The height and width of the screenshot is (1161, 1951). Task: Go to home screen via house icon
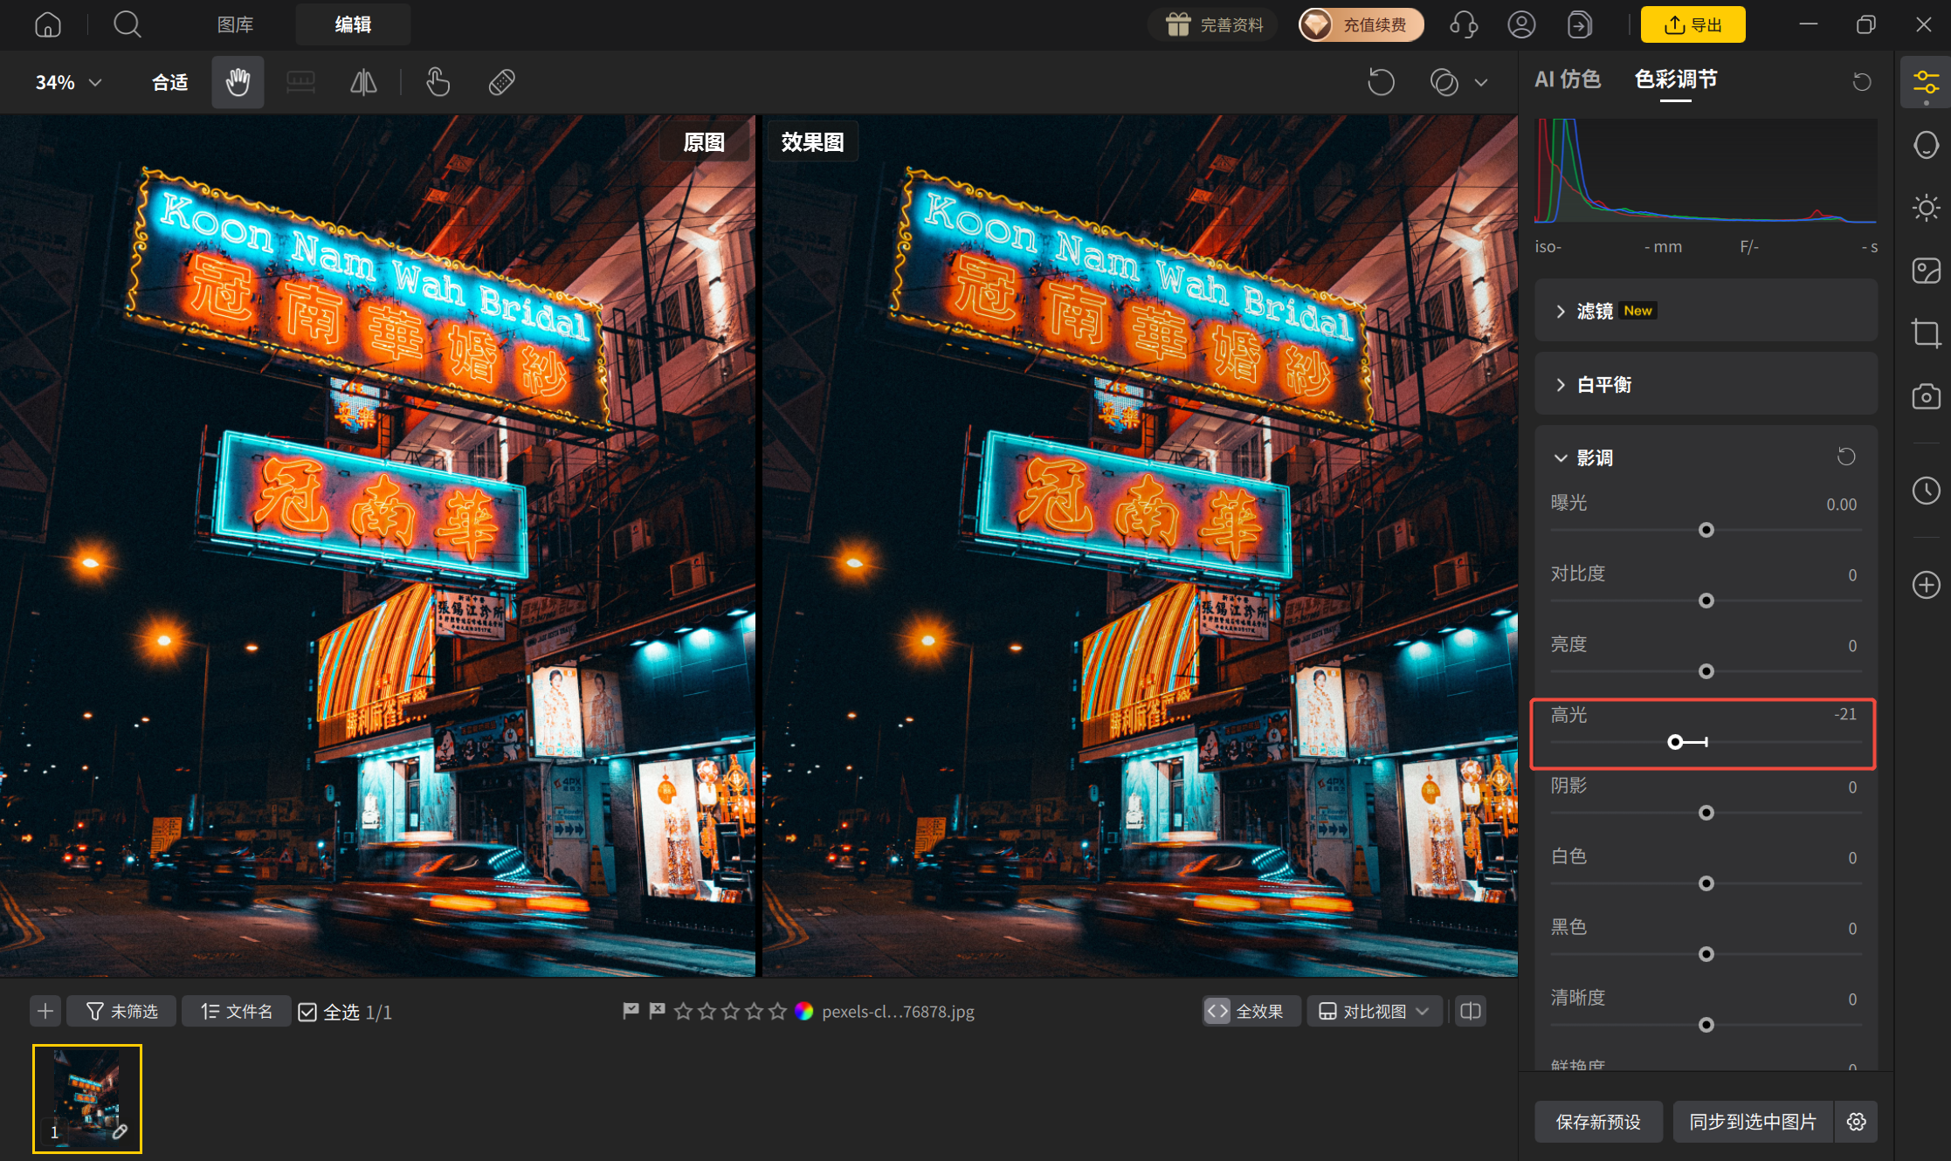(x=48, y=24)
